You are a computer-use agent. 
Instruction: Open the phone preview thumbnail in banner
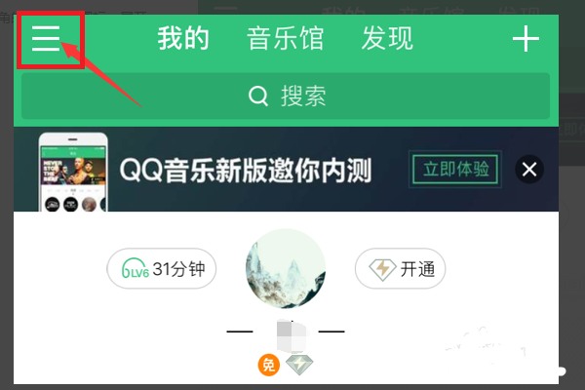(x=73, y=172)
